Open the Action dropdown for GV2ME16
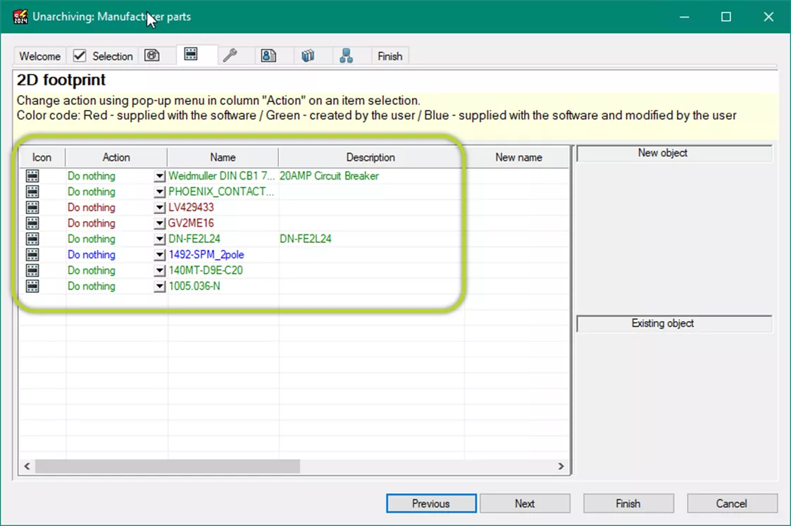The width and height of the screenshot is (791, 526). pos(160,223)
